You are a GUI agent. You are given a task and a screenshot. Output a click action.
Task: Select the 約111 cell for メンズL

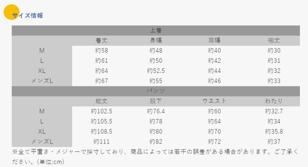click(102, 141)
